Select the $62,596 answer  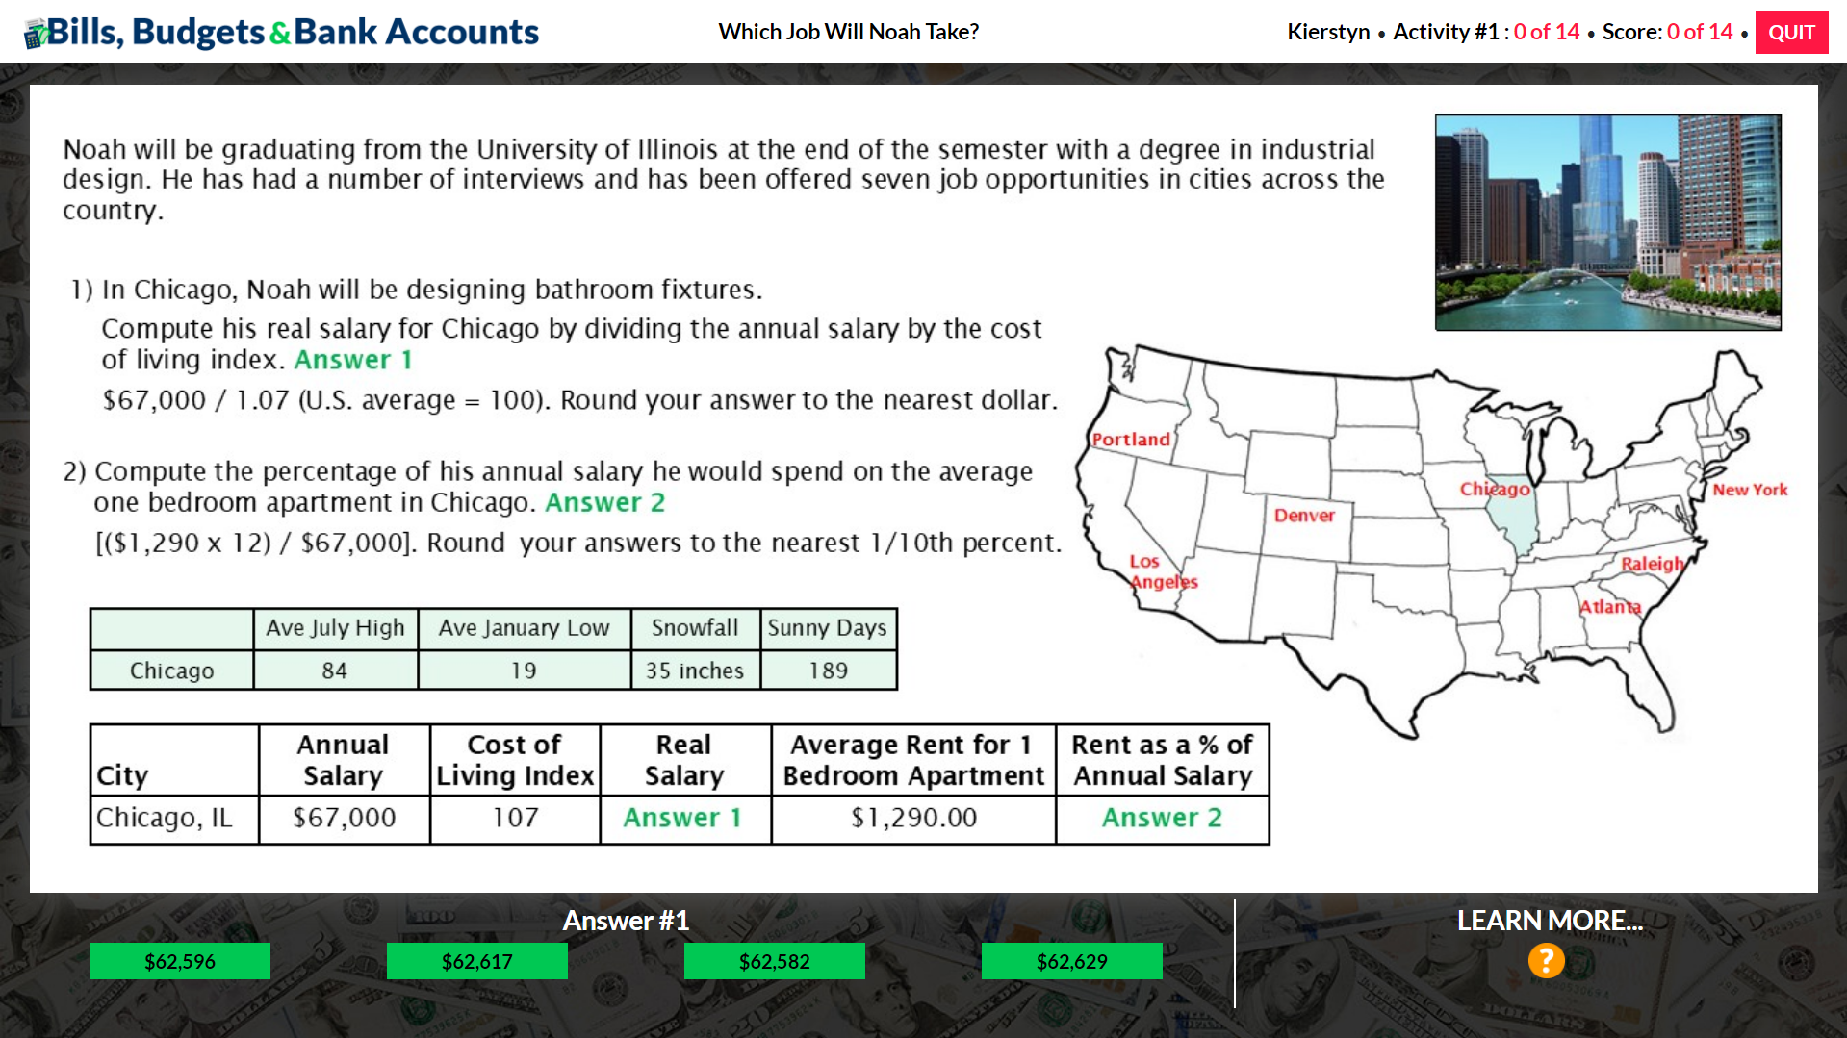[x=180, y=960]
